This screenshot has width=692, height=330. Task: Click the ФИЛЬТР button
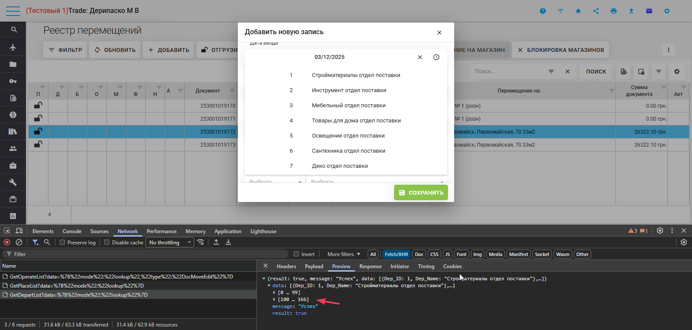pos(65,50)
